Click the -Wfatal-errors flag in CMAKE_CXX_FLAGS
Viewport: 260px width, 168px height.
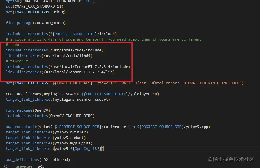click(x=164, y=83)
